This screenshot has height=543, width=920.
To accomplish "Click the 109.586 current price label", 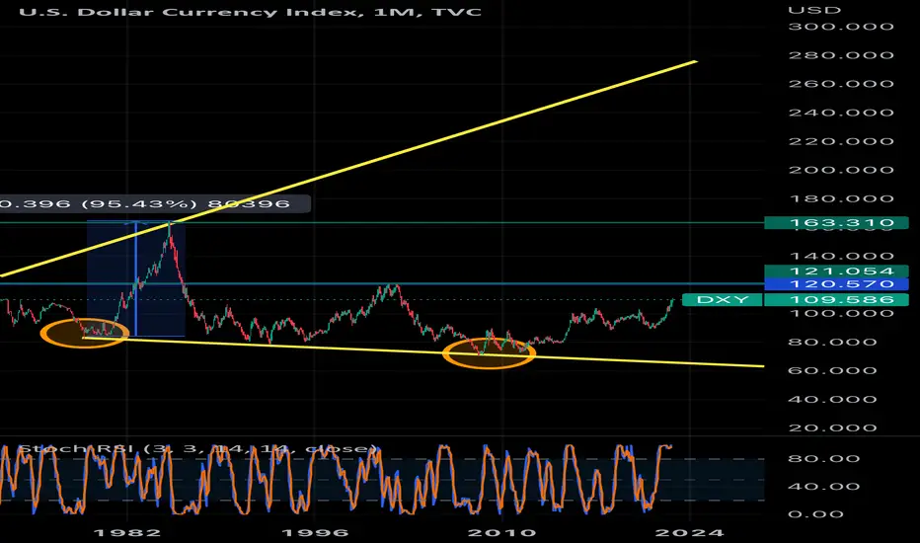I will [836, 300].
